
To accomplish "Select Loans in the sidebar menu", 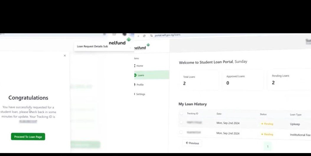I will click(141, 75).
